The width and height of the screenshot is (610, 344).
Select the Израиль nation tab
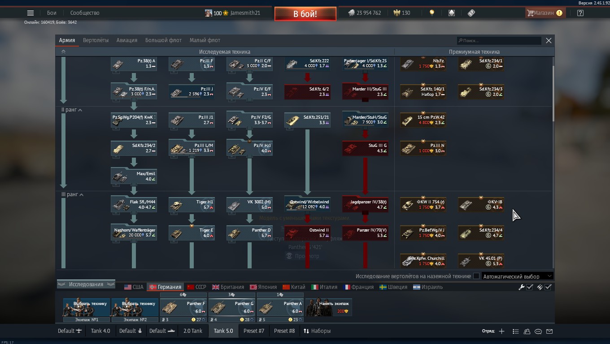tap(428, 287)
